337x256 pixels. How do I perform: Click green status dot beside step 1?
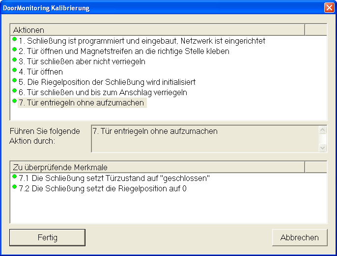[x=14, y=39]
